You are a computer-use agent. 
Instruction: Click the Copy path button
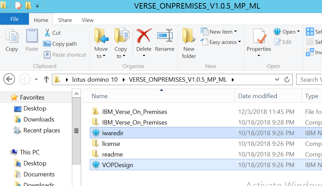(60, 44)
